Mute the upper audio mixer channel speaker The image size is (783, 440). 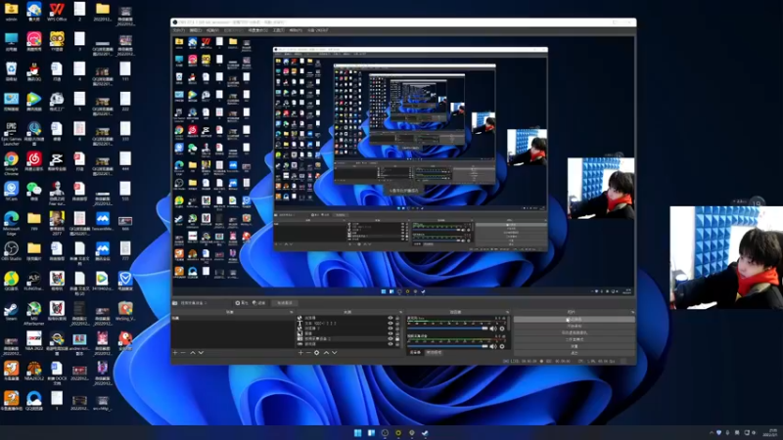coord(493,329)
